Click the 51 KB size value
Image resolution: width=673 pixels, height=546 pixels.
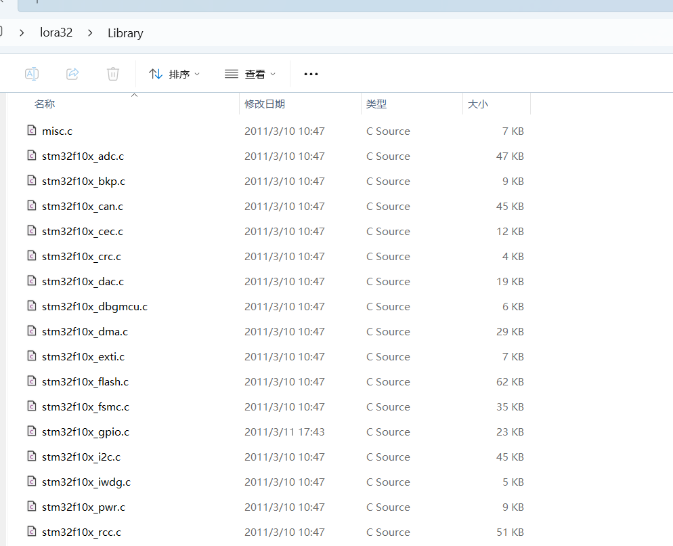tap(510, 532)
